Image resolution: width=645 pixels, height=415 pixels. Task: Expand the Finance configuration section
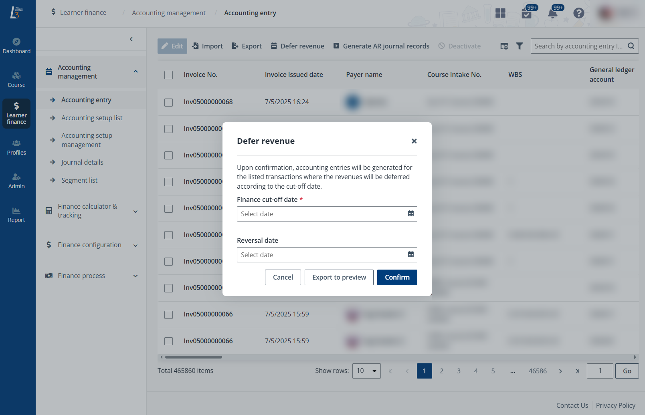135,245
